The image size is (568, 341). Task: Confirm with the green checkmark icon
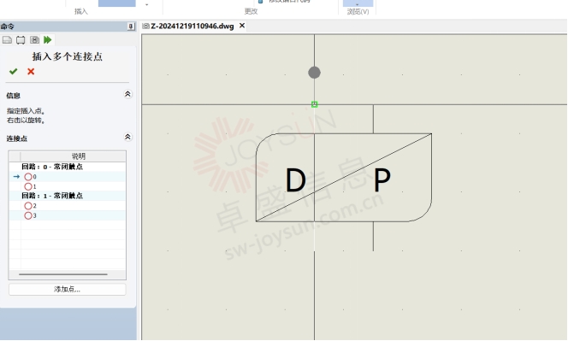coord(14,71)
